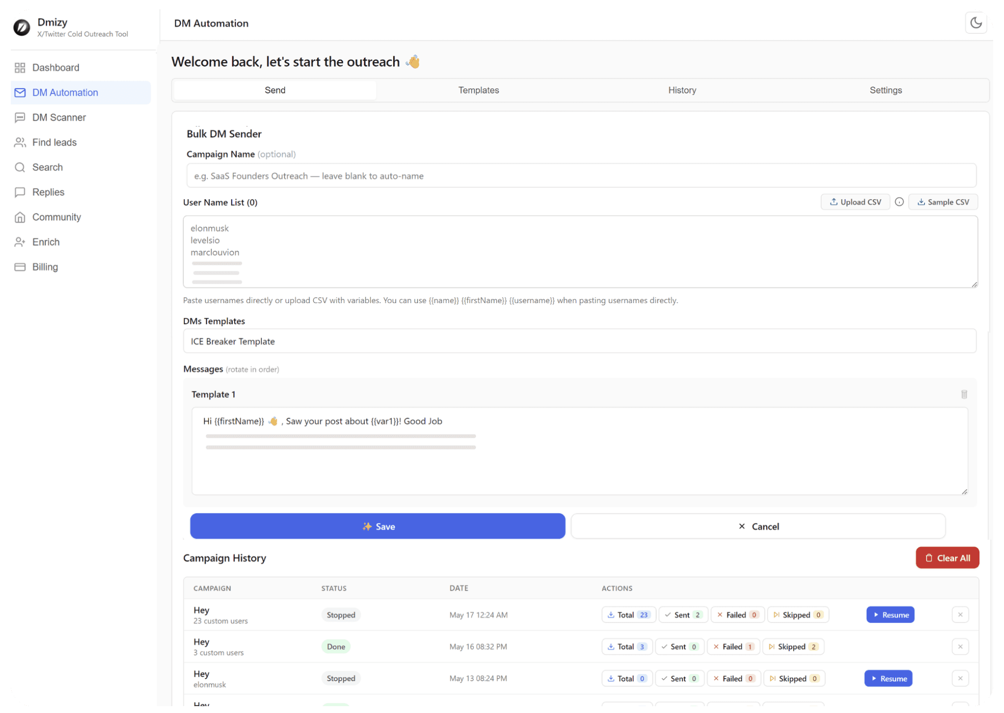The height and width of the screenshot is (713, 1004).
Task: Download Total 23 for May 17 campaign
Action: [628, 615]
